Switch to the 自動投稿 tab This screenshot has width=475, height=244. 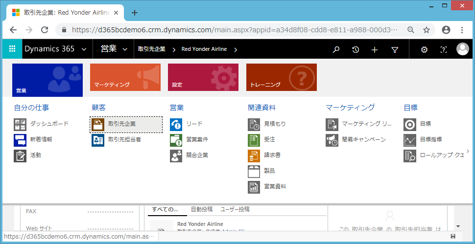tap(202, 209)
